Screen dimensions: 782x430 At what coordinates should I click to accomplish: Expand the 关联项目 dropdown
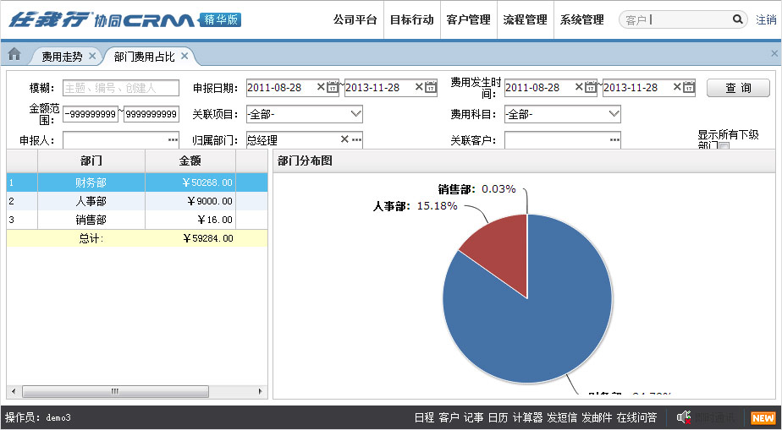pos(355,114)
